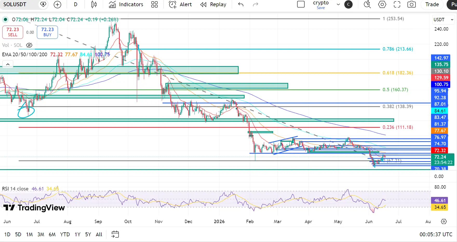457x242 pixels.
Task: Start bar Replay mode
Action: (x=213, y=4)
